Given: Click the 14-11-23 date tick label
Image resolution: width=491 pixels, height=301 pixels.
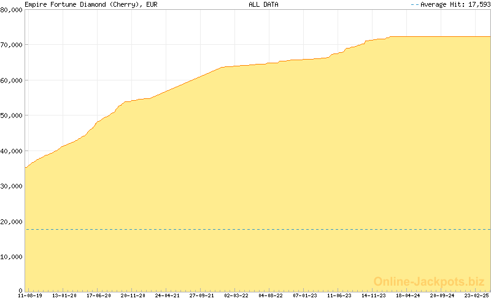Looking at the screenshot, I should coord(374,295).
